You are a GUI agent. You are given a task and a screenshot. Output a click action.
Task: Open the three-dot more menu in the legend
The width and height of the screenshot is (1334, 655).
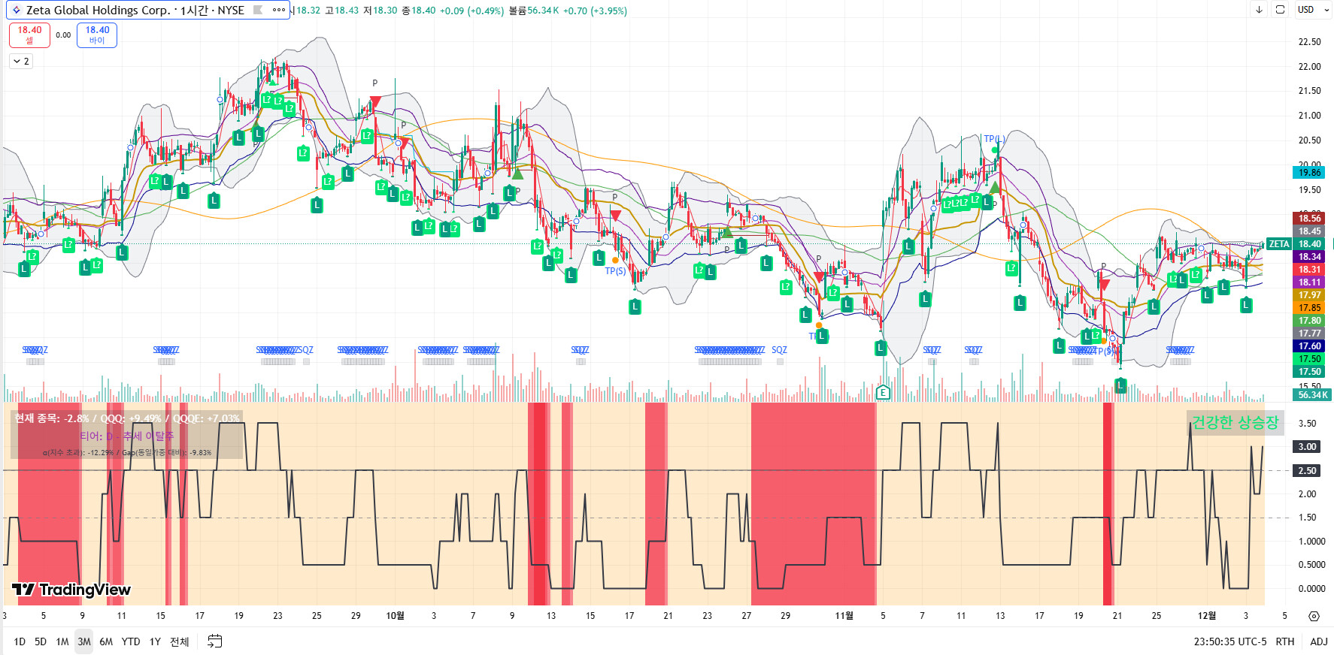(x=279, y=11)
